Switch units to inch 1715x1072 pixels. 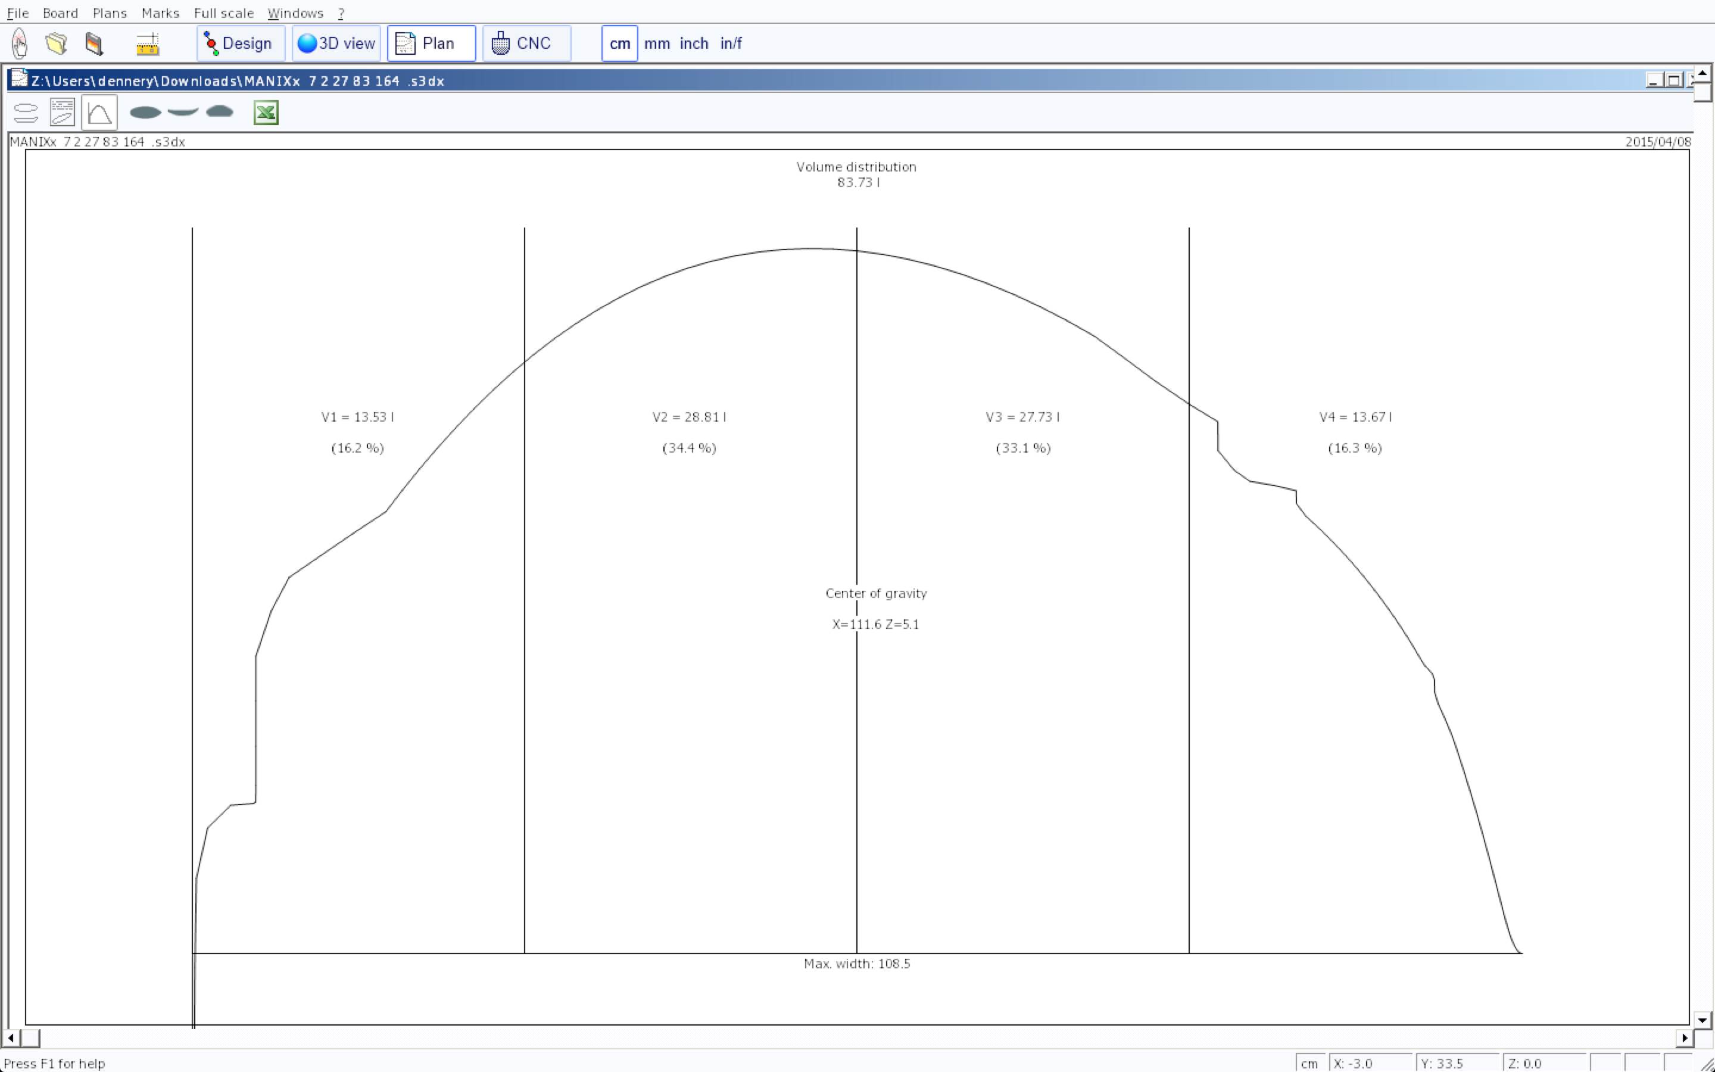tap(694, 43)
